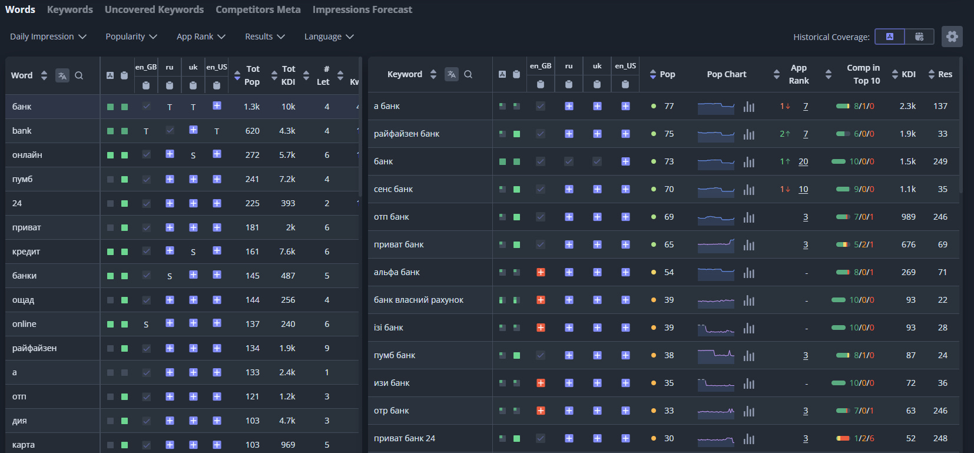Toggle the calendar historical coverage button
This screenshot has width=974, height=453.
(x=919, y=37)
